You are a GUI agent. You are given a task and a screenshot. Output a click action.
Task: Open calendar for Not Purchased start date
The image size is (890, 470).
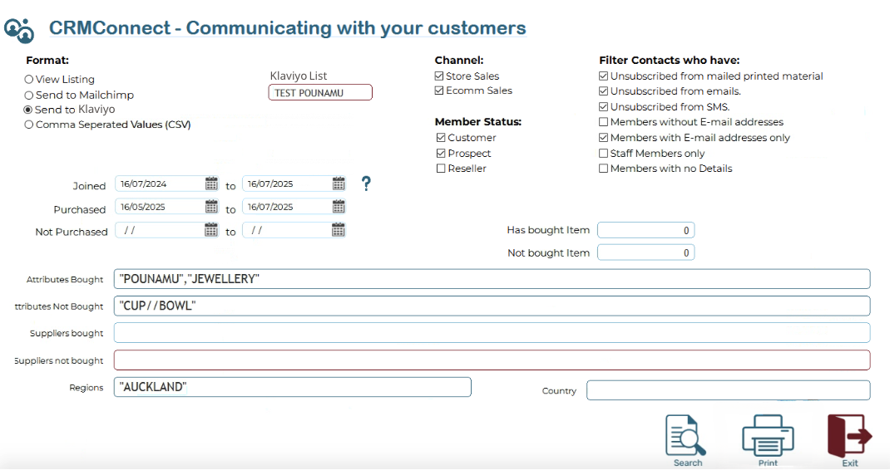(211, 230)
